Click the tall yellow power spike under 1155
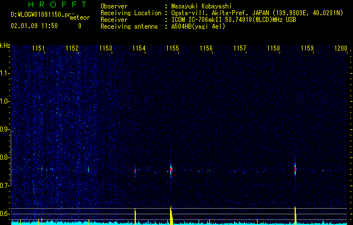Image resolution: width=353 pixels, height=225 pixels. (x=171, y=215)
